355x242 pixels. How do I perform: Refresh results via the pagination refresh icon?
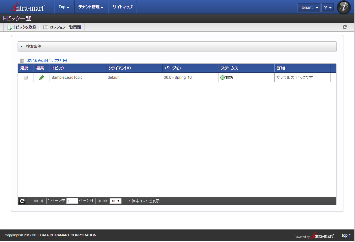pos(22,201)
